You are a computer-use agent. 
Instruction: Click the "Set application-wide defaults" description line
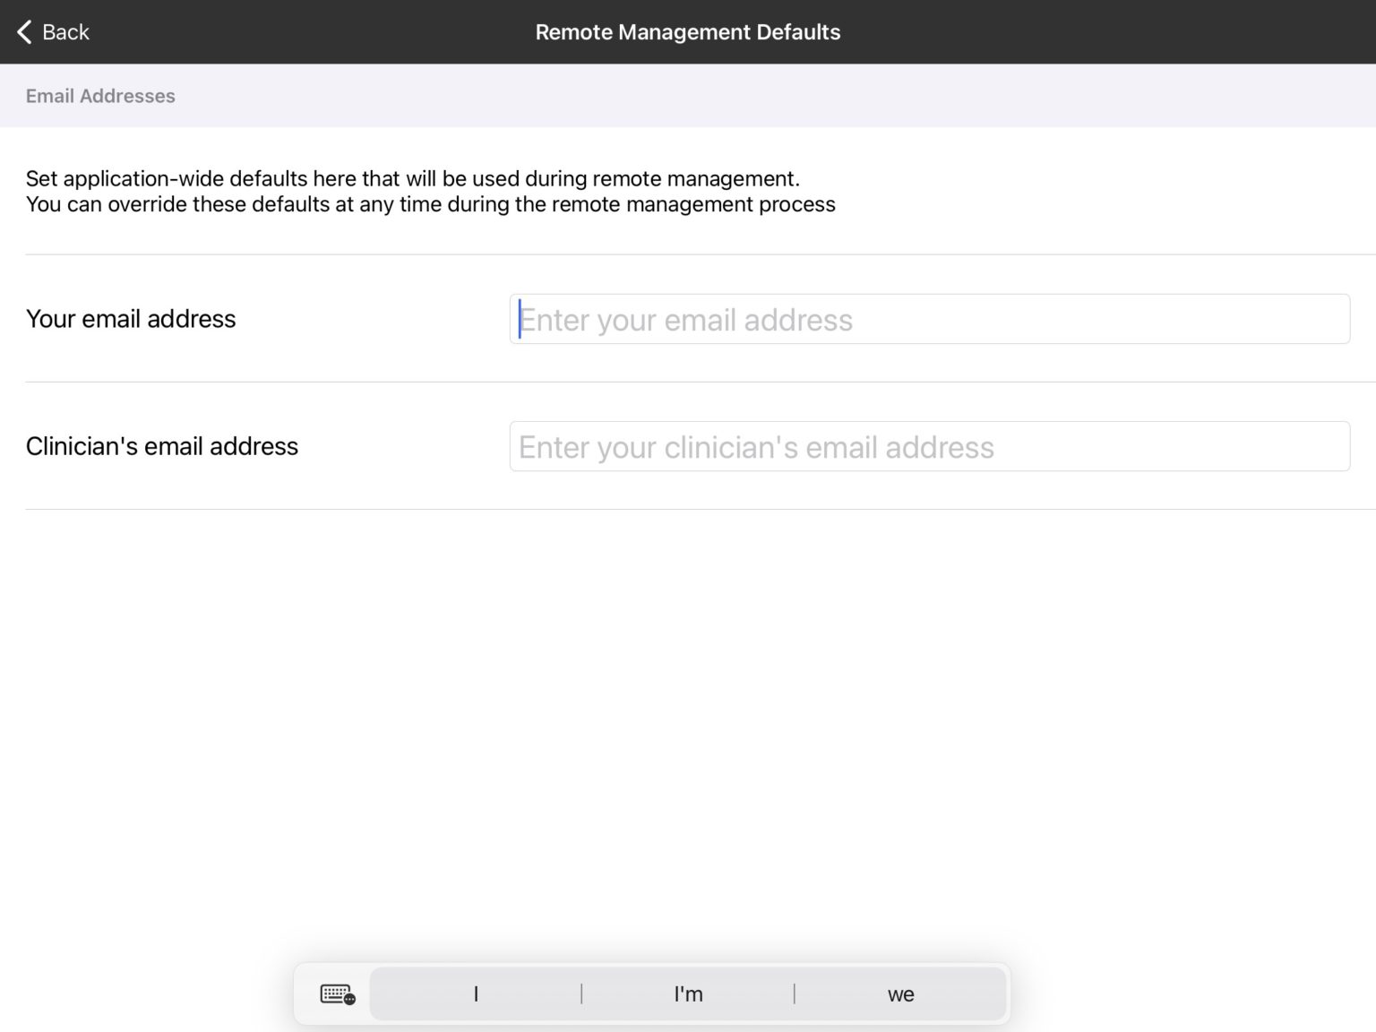(x=412, y=178)
